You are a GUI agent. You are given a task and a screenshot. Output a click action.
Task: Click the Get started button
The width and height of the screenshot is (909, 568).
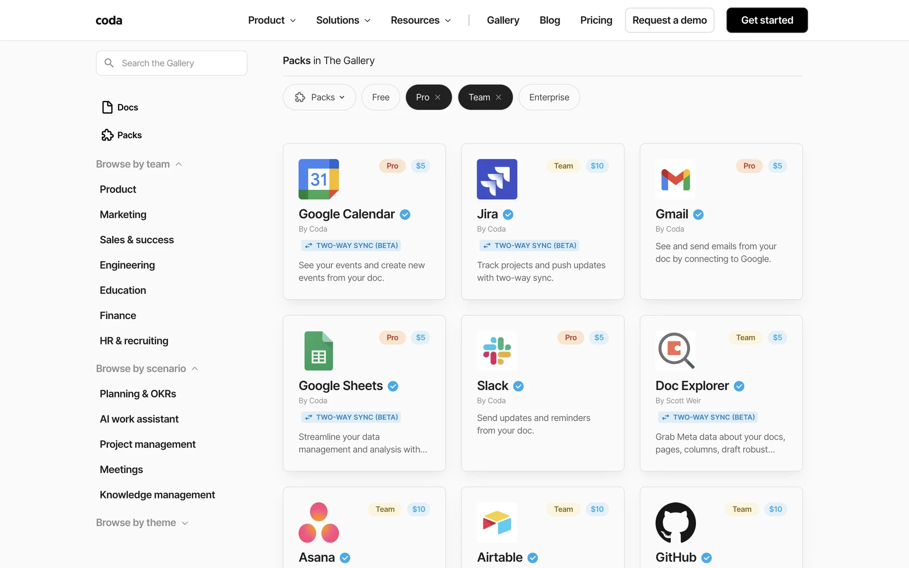766,20
